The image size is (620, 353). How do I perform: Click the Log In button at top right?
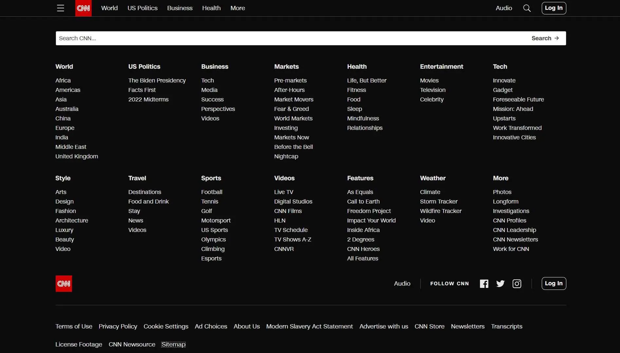click(x=554, y=8)
